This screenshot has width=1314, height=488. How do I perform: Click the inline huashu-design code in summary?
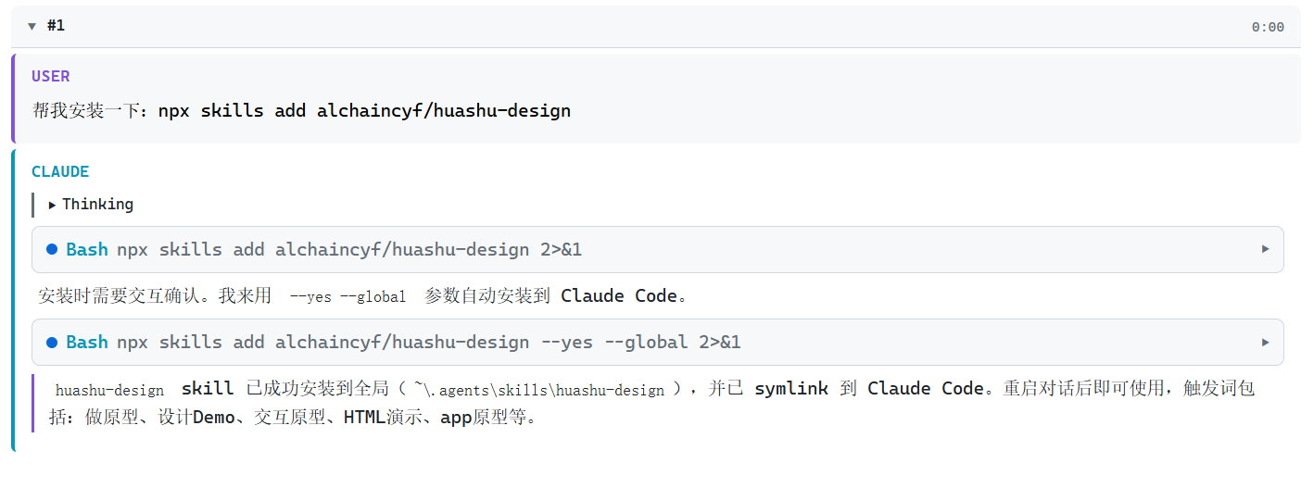(x=109, y=390)
